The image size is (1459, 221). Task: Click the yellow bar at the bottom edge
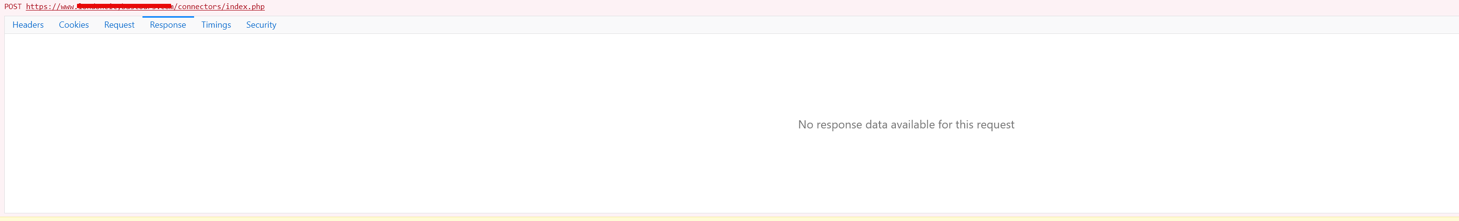pyautogui.click(x=729, y=219)
